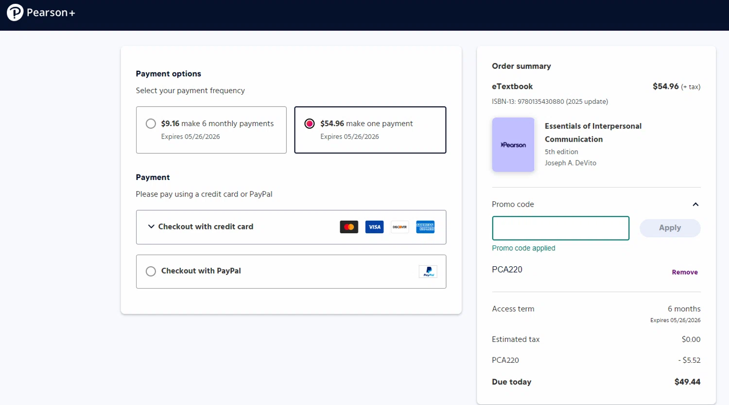729x405 pixels.
Task: Click the author name Joseph A. DeVito
Action: tap(570, 163)
